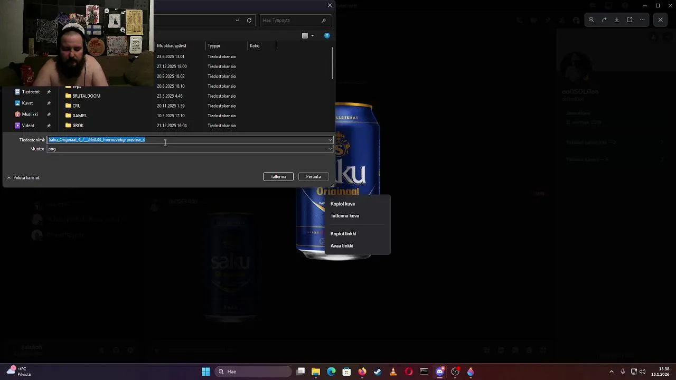The width and height of the screenshot is (676, 380).
Task: Open the Tiedostonimi filename dropdown arrow
Action: 330,140
